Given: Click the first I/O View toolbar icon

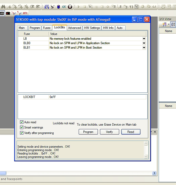Looking at the screenshot, I should pyautogui.click(x=164, y=24).
